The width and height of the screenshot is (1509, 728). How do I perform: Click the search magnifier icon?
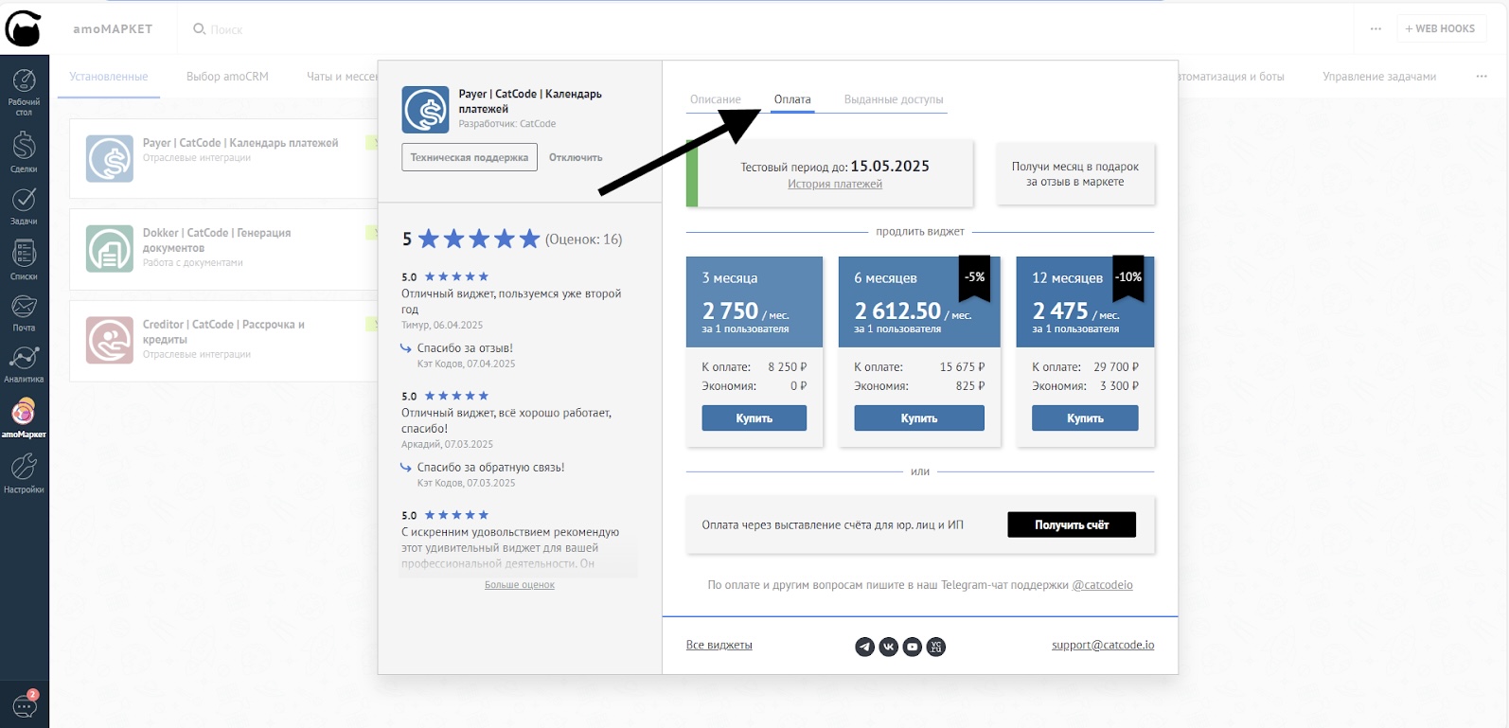click(199, 29)
